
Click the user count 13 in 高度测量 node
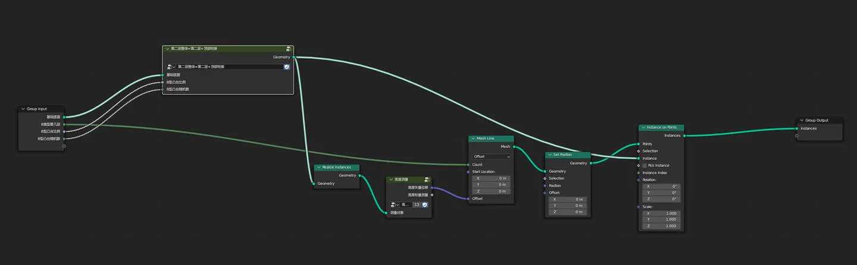(417, 204)
